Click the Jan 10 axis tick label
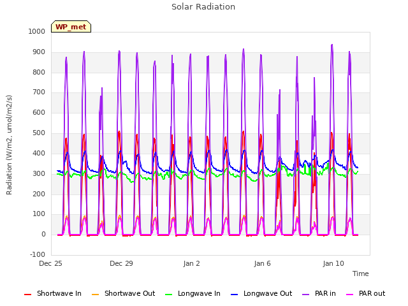 [333, 263]
